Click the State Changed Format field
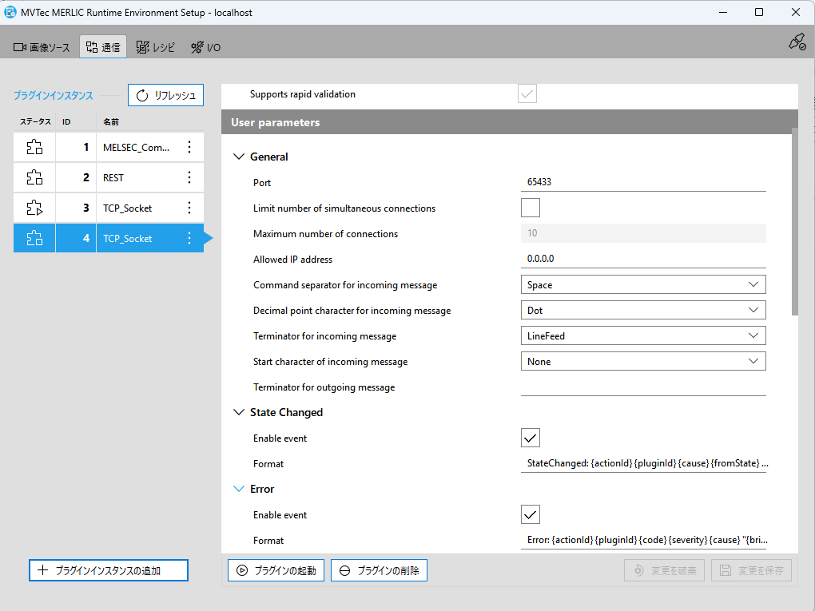Viewport: 815px width, 611px height. coord(643,463)
